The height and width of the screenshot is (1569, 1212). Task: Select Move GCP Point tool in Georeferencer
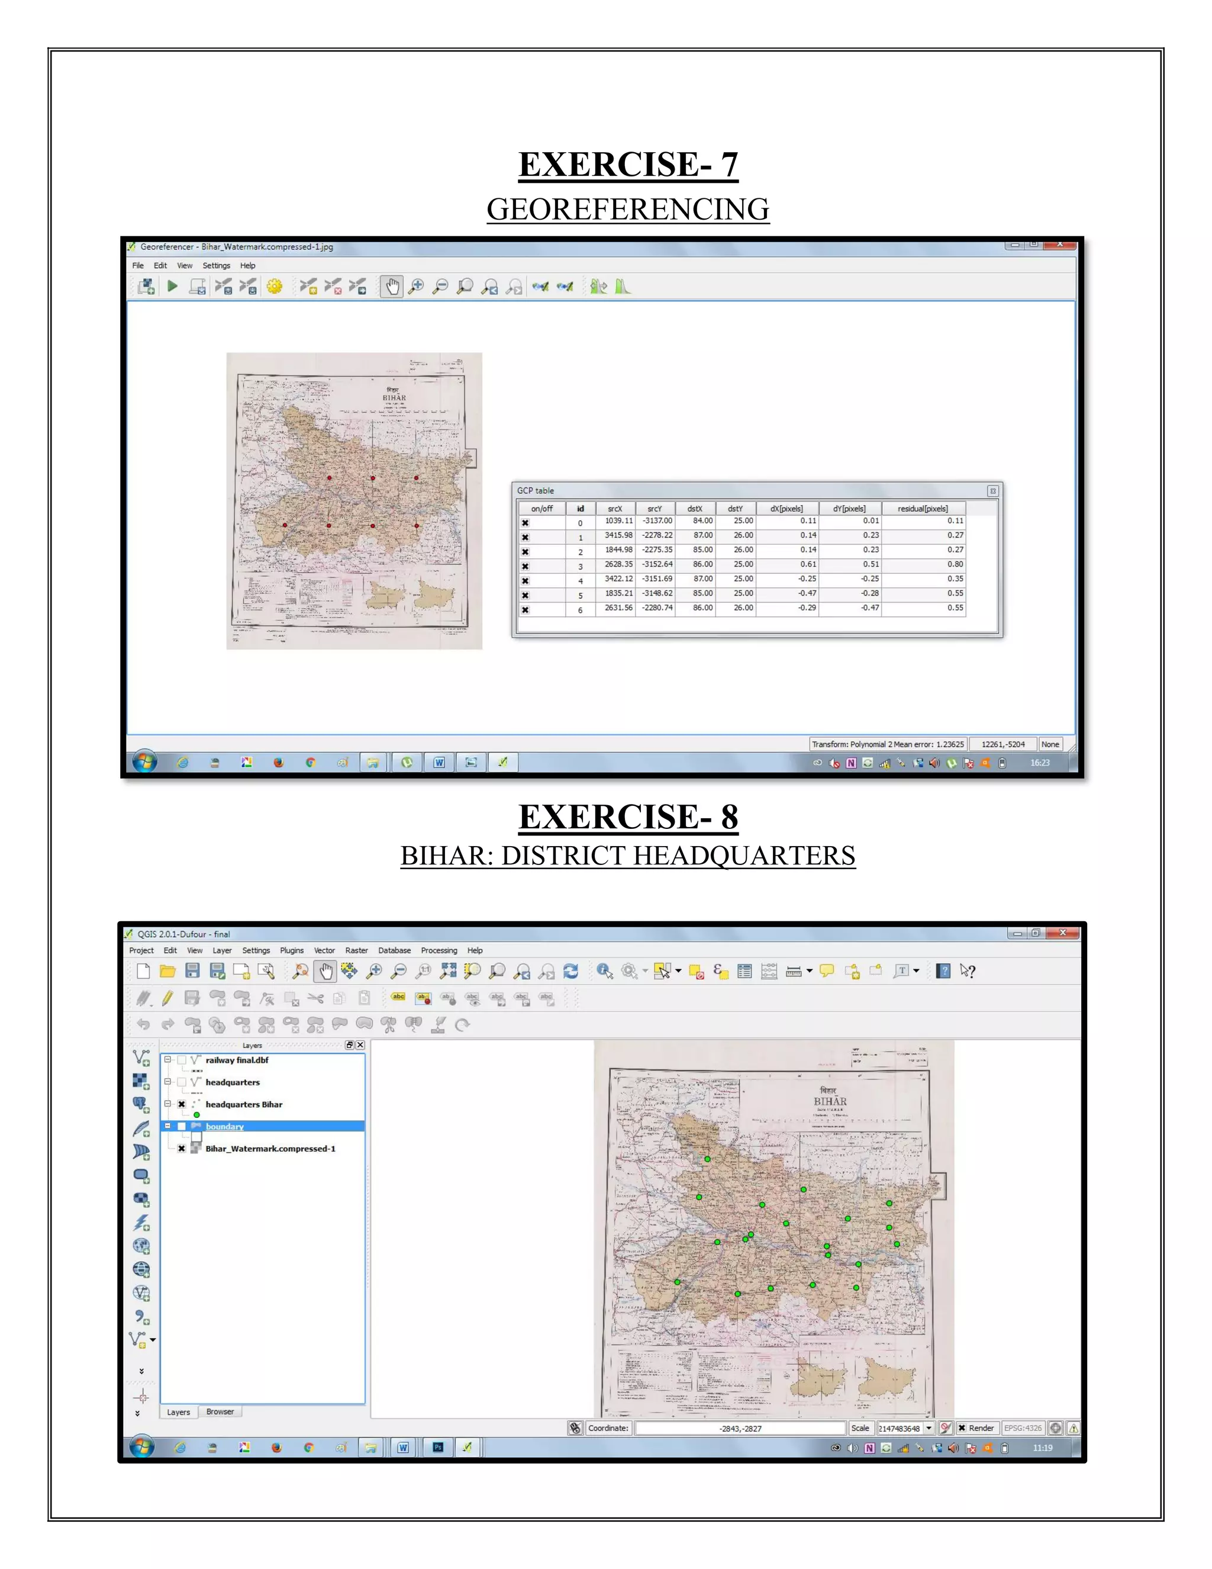357,287
